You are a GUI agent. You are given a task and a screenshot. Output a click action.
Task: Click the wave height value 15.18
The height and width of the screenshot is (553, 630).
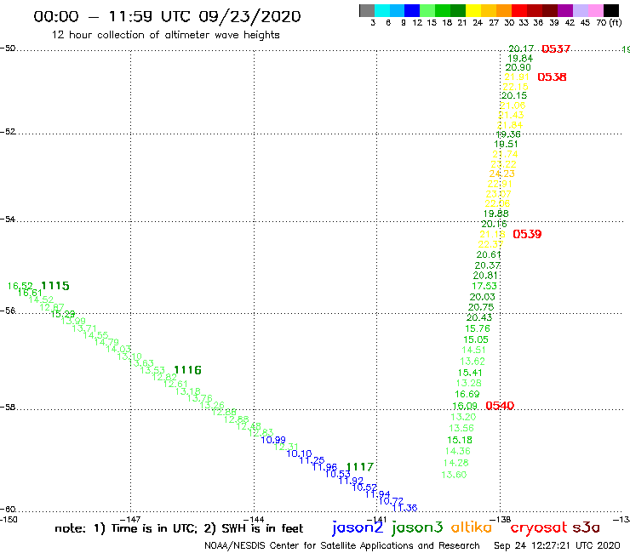pyautogui.click(x=460, y=440)
